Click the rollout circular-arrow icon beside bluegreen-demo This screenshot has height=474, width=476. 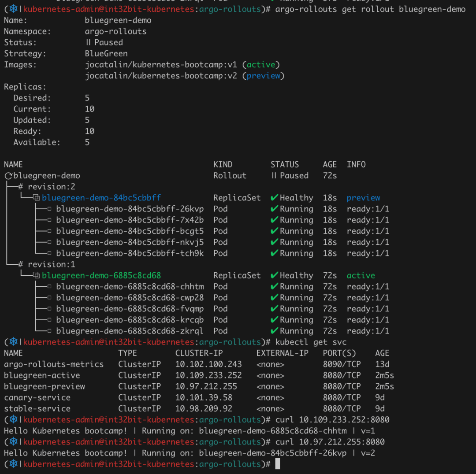pos(8,176)
